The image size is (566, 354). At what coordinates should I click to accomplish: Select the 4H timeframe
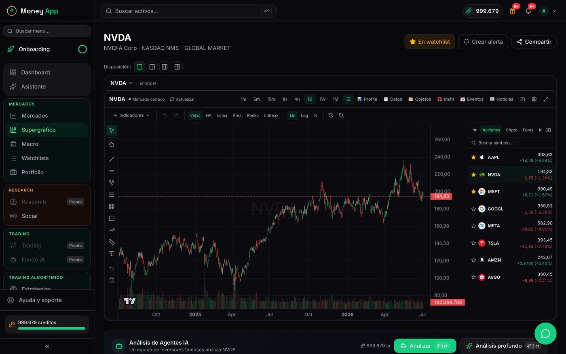(297, 99)
